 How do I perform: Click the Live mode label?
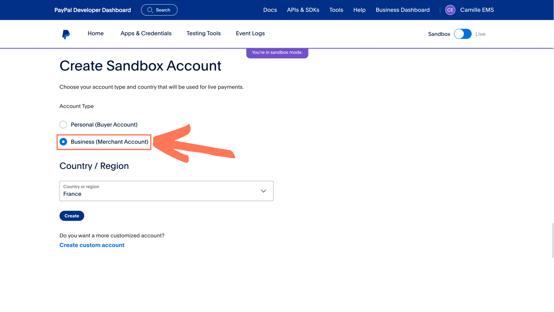click(480, 34)
